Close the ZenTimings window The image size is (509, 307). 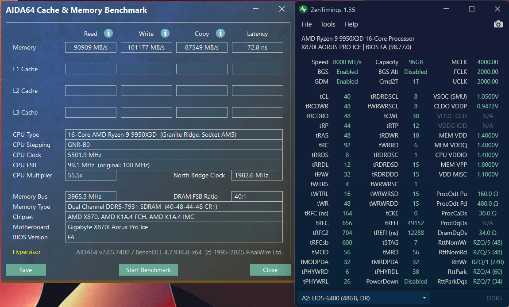pos(497,9)
